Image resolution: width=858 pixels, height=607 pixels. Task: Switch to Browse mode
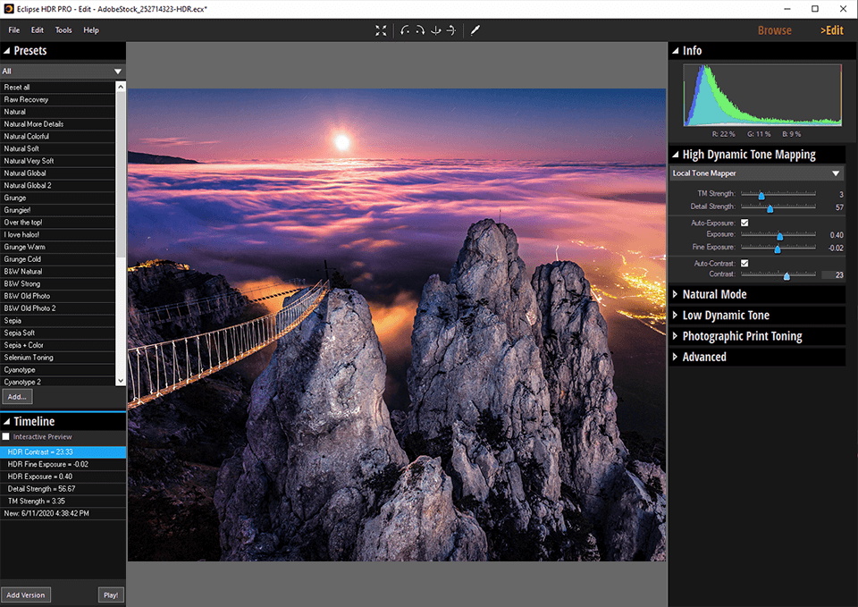[x=774, y=30]
